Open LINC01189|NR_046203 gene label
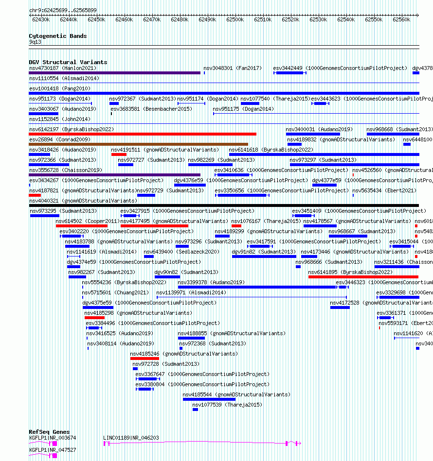Image resolution: width=433 pixels, height=461 pixels. [131, 438]
